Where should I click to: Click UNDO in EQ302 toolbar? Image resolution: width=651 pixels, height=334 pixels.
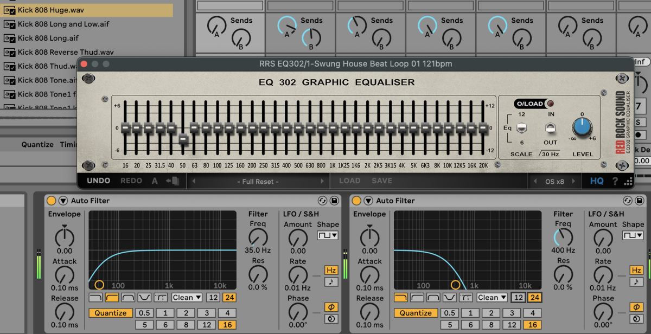pyautogui.click(x=99, y=181)
